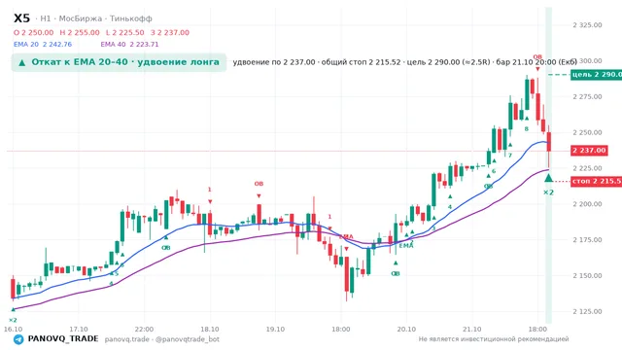Click the red 'EMA' signal label near 18:00
The image size is (622, 350).
346,237
